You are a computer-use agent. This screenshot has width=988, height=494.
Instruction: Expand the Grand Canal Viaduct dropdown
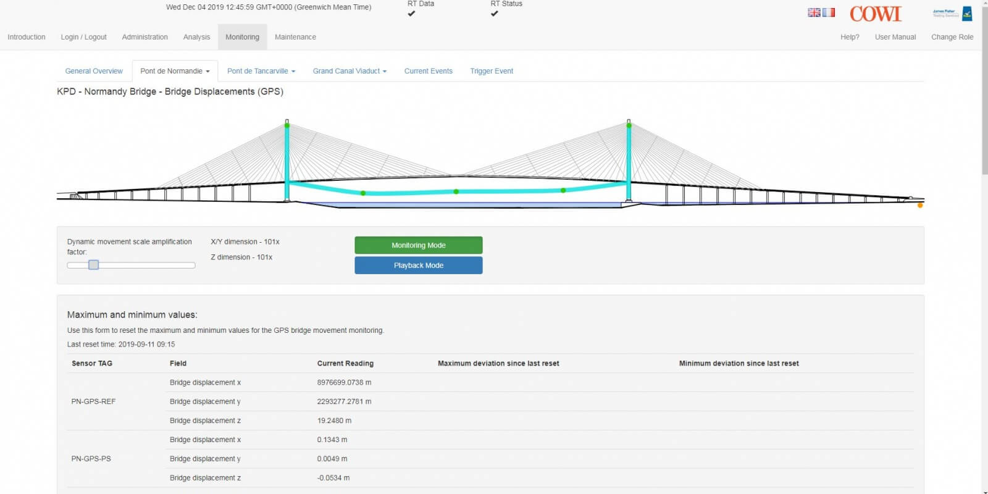[350, 71]
